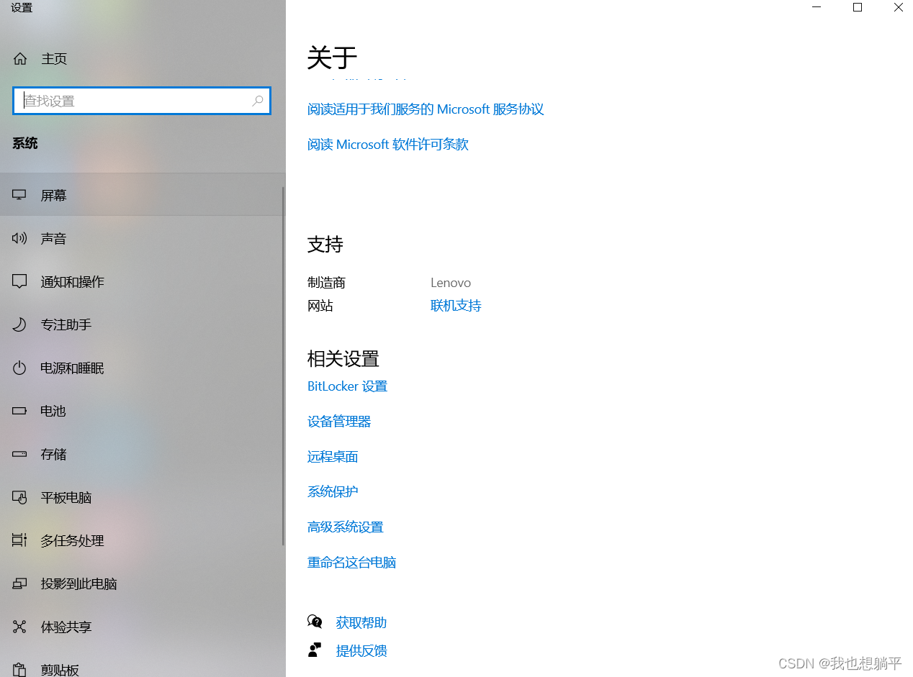Viewport: 913px width, 677px height.
Task: Open Microsoft 软件许可条款 link
Action: pos(388,145)
